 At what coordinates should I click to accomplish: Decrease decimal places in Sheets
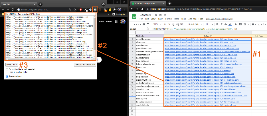[x=173, y=24]
